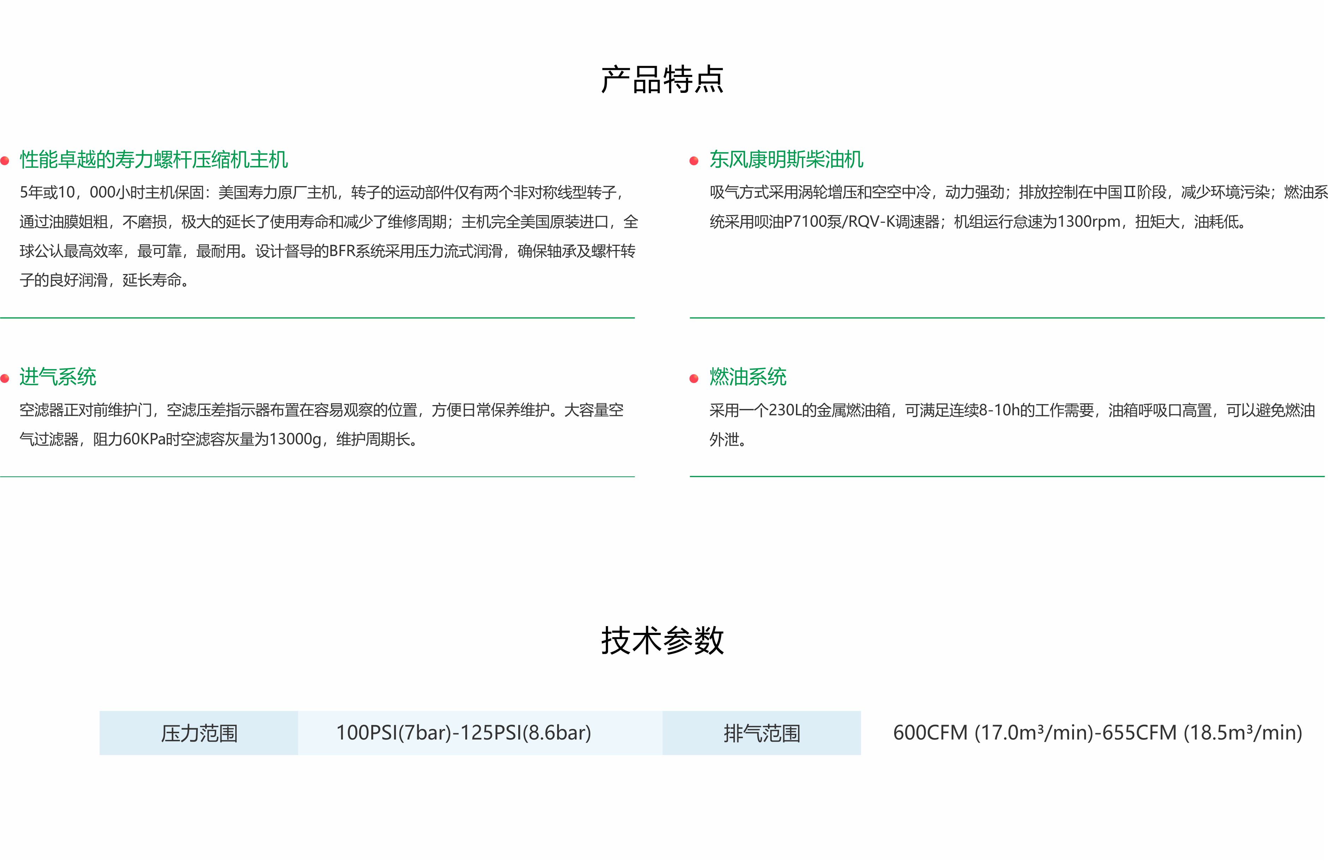Click the 进气系统 green title

(x=58, y=378)
